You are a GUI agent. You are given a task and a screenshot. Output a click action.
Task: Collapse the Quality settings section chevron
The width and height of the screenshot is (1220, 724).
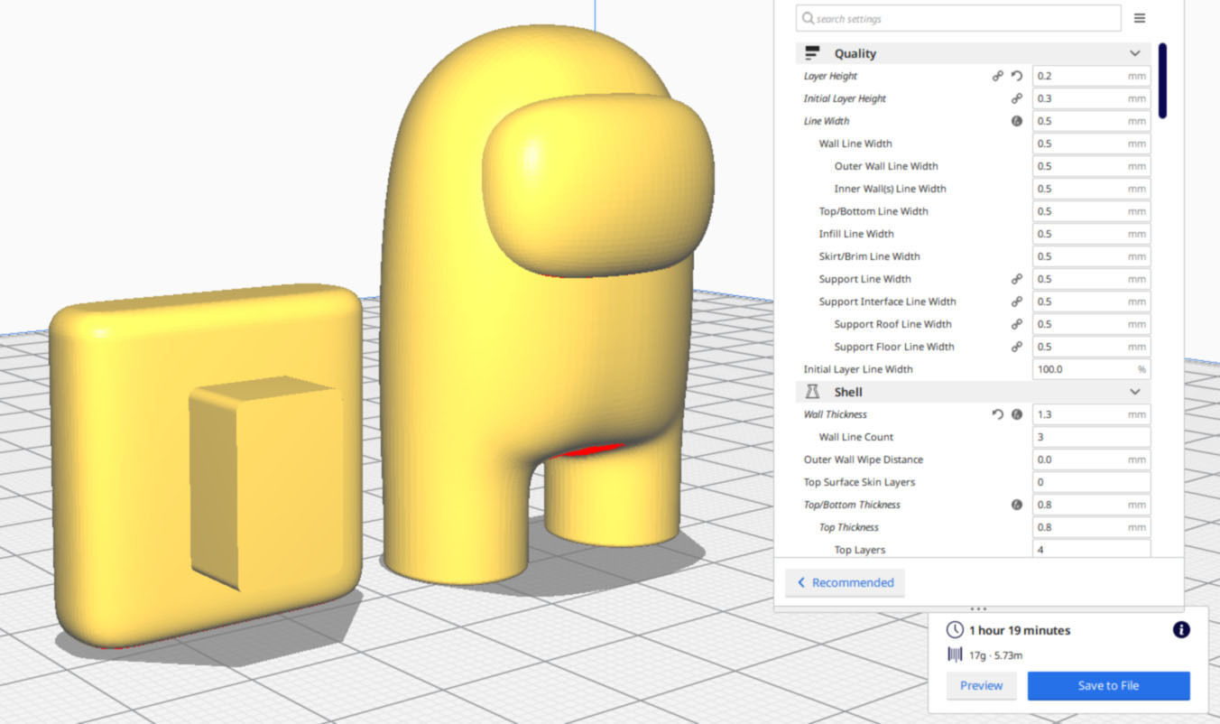click(x=1135, y=53)
